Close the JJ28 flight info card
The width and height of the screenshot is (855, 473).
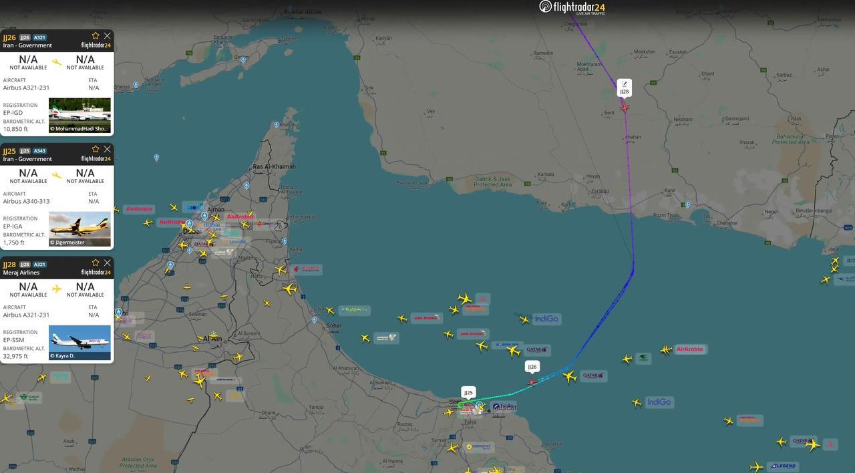(x=107, y=263)
